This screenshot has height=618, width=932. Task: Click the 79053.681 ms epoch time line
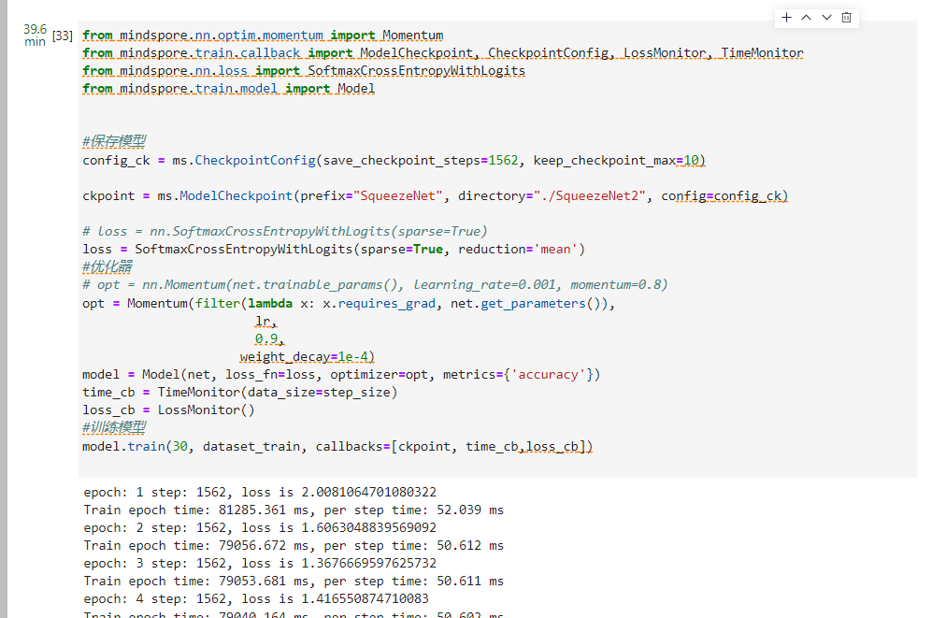coord(294,582)
